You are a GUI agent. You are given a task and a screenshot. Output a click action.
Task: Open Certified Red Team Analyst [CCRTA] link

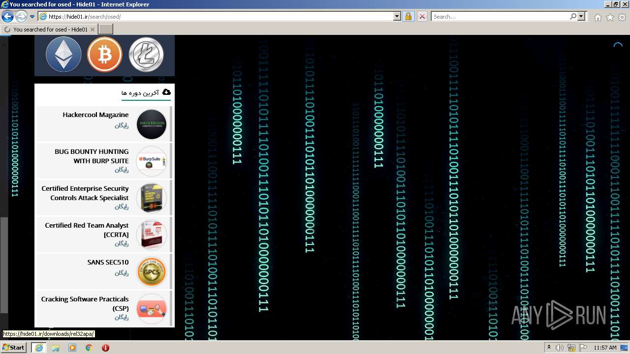(x=87, y=230)
